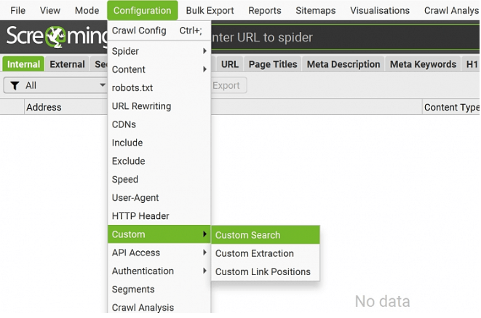481x318 pixels.
Task: Click the filter funnel icon
Action: [15, 86]
